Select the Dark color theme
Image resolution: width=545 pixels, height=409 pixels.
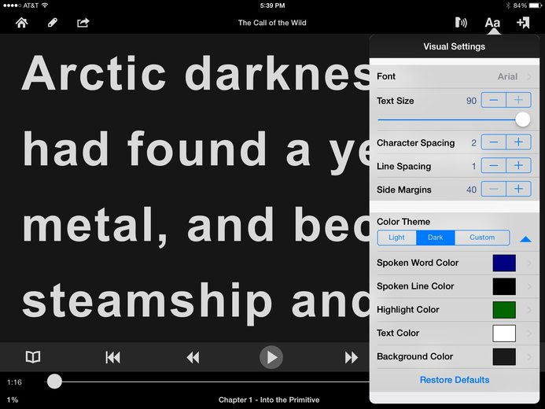click(436, 238)
